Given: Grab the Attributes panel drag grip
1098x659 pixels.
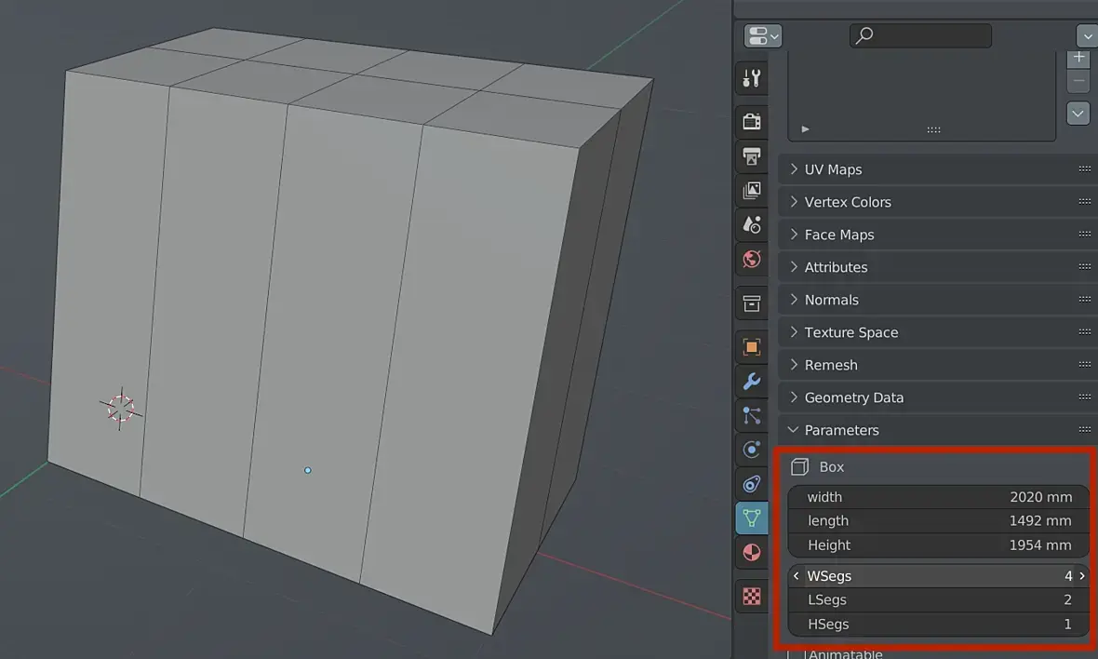Looking at the screenshot, I should point(1085,267).
